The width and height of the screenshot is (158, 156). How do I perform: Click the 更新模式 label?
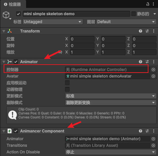pyautogui.click(x=15, y=96)
